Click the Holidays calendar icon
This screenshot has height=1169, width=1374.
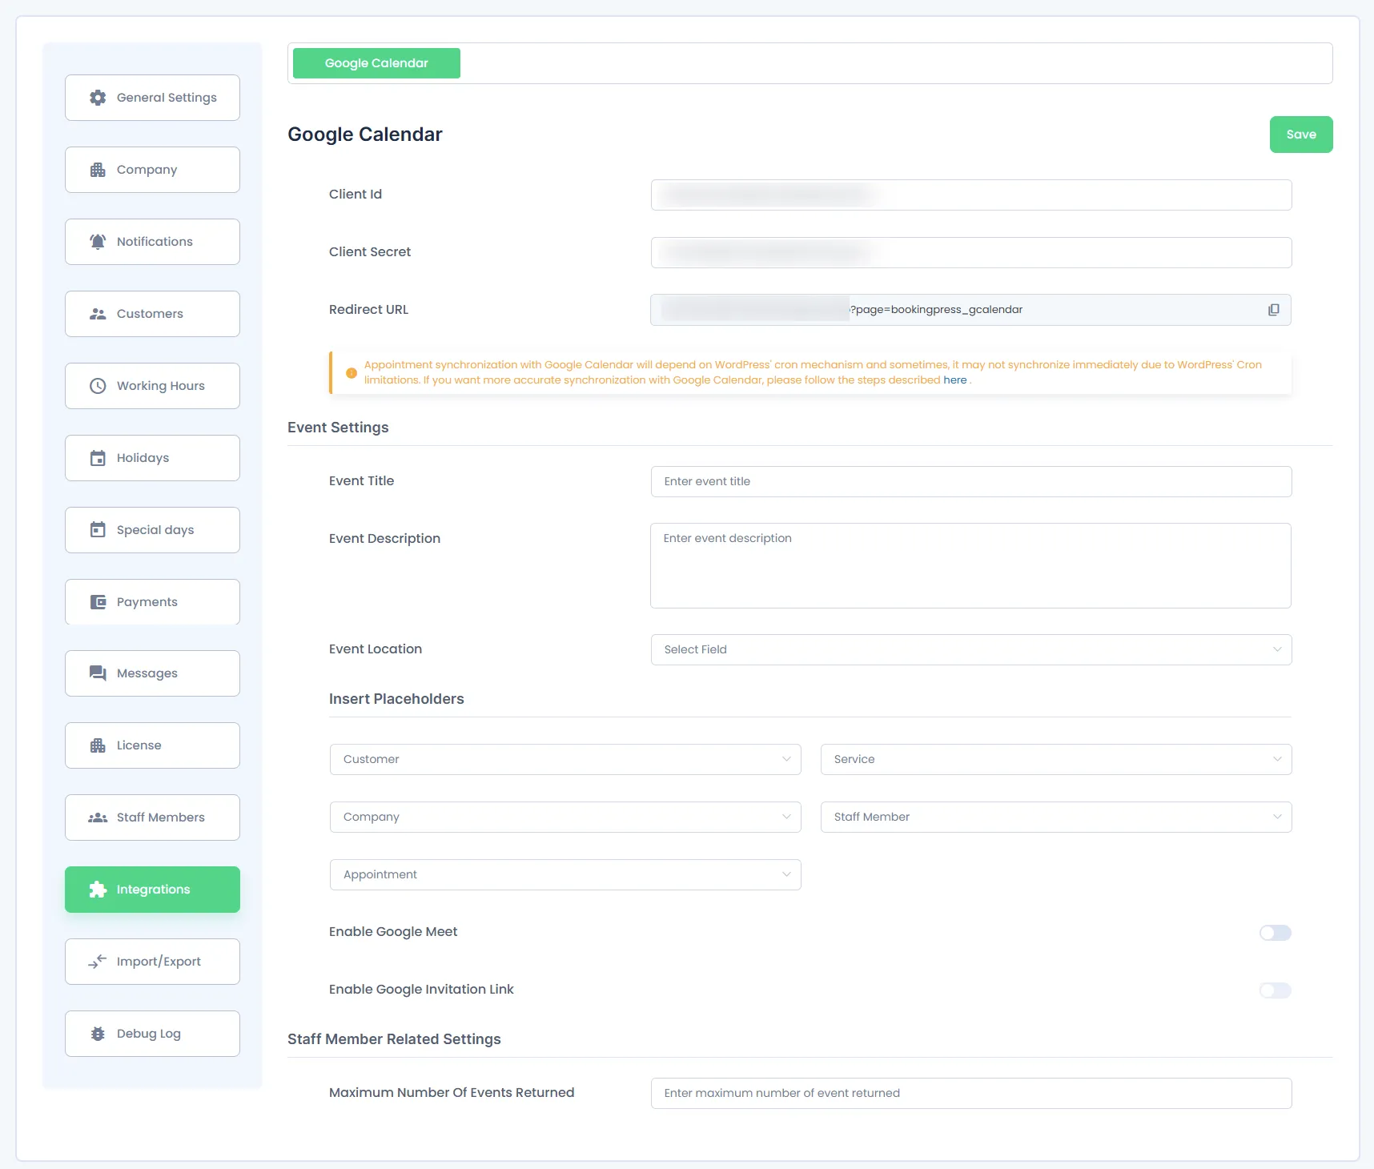coord(98,458)
